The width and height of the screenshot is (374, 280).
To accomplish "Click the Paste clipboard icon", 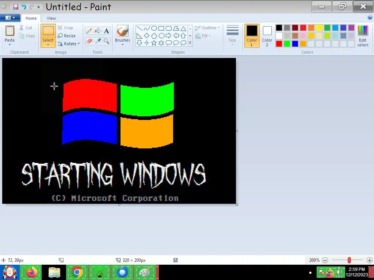I will coord(10,31).
